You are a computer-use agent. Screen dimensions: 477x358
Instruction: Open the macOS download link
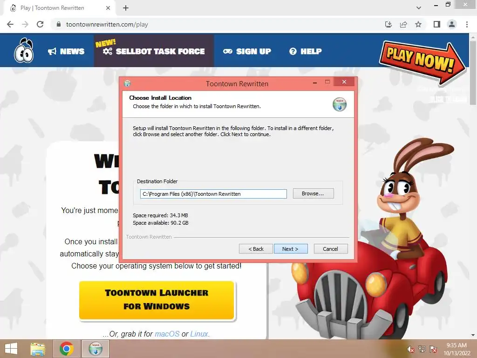(167, 334)
